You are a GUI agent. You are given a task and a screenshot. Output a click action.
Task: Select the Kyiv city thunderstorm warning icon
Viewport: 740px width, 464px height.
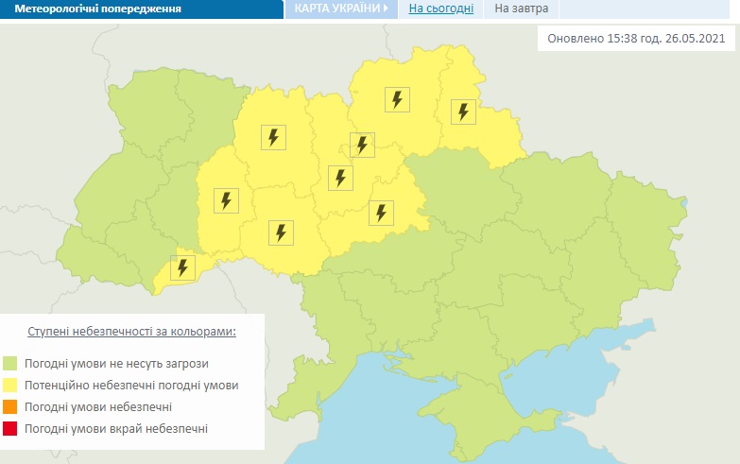[x=362, y=145]
